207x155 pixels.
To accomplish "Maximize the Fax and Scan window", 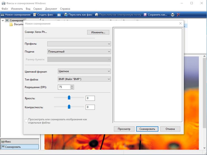I will (x=192, y=3).
